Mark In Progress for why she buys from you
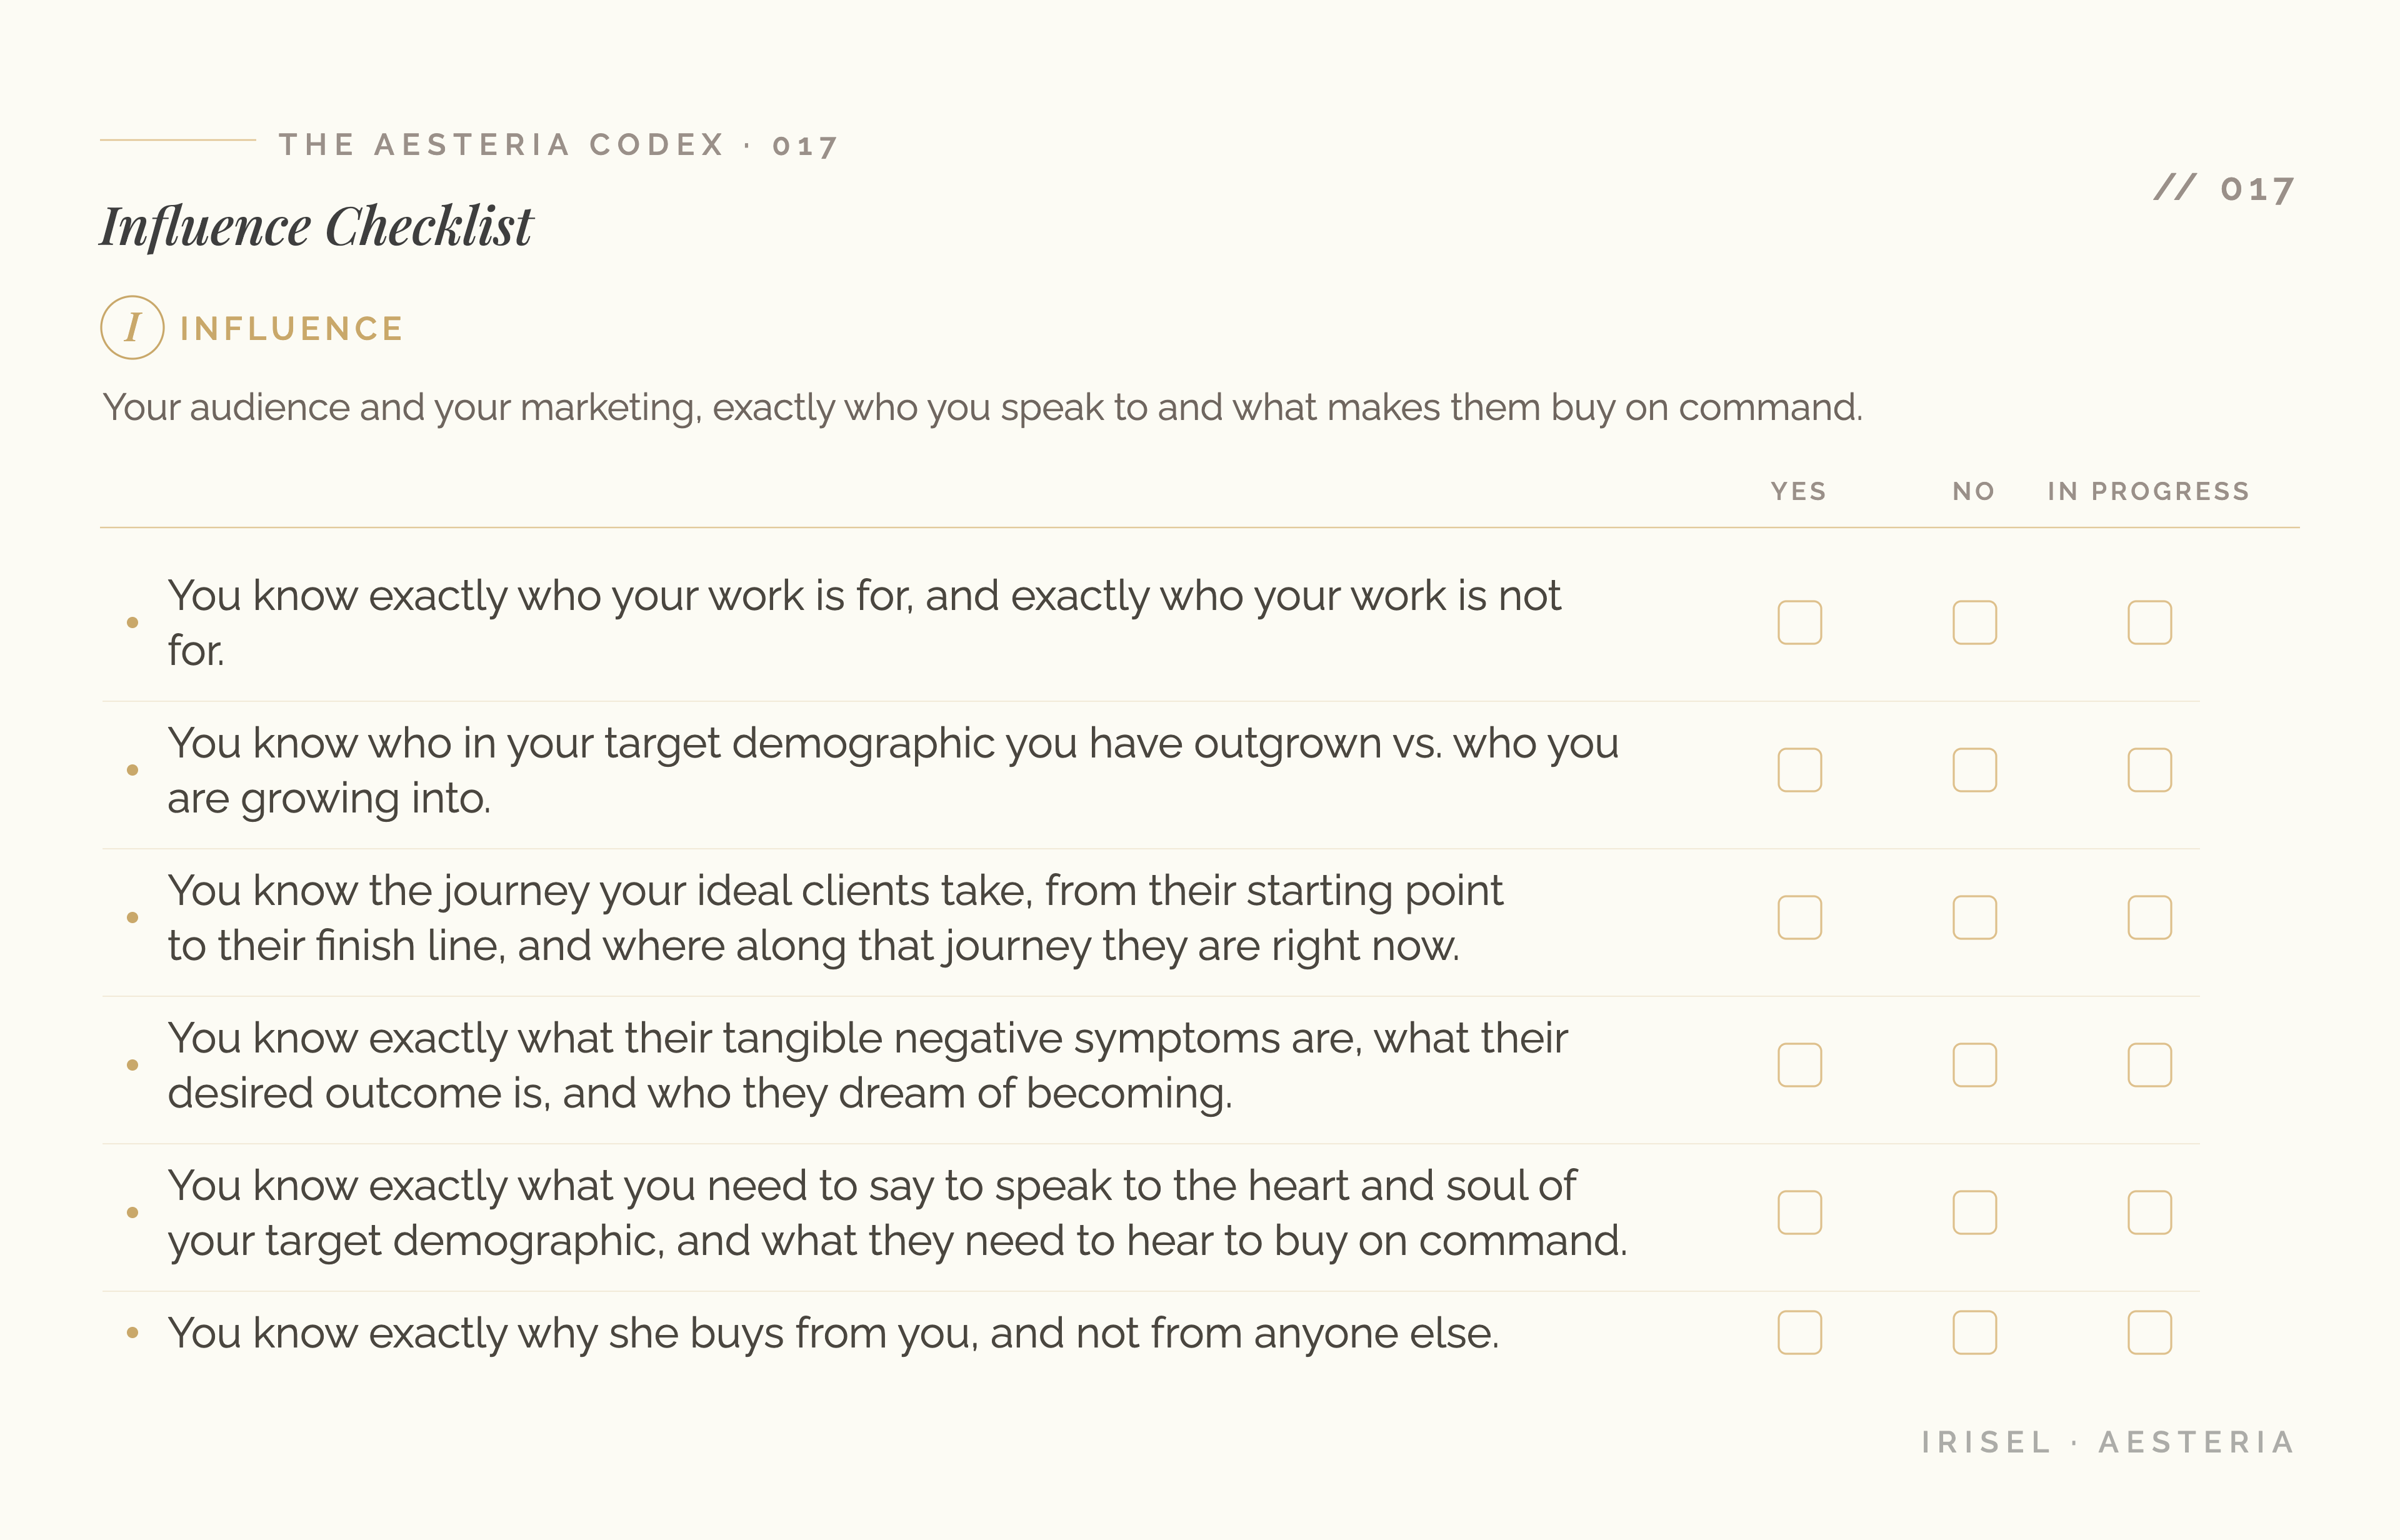Image resolution: width=2400 pixels, height=1540 pixels. tap(2149, 1332)
